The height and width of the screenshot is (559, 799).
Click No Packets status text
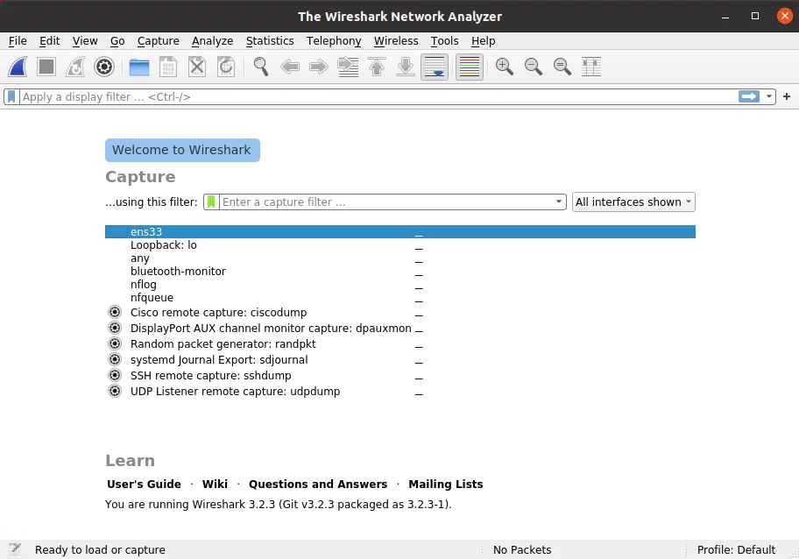pyautogui.click(x=522, y=550)
